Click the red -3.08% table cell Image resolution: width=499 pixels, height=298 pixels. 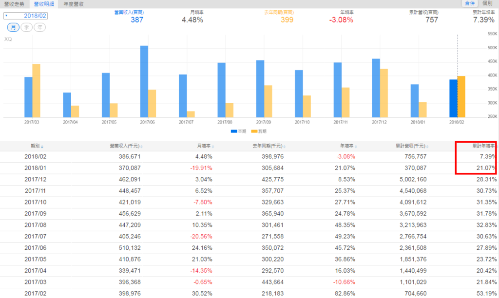(x=345, y=156)
